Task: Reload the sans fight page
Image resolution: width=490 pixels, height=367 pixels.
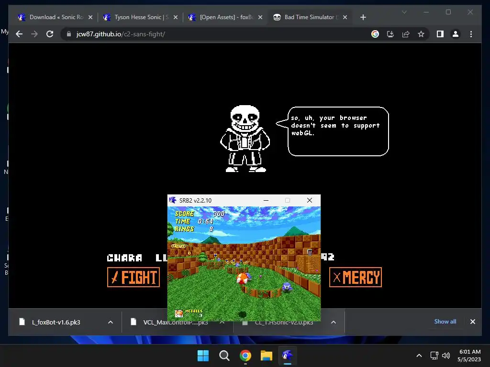Action: click(50, 34)
